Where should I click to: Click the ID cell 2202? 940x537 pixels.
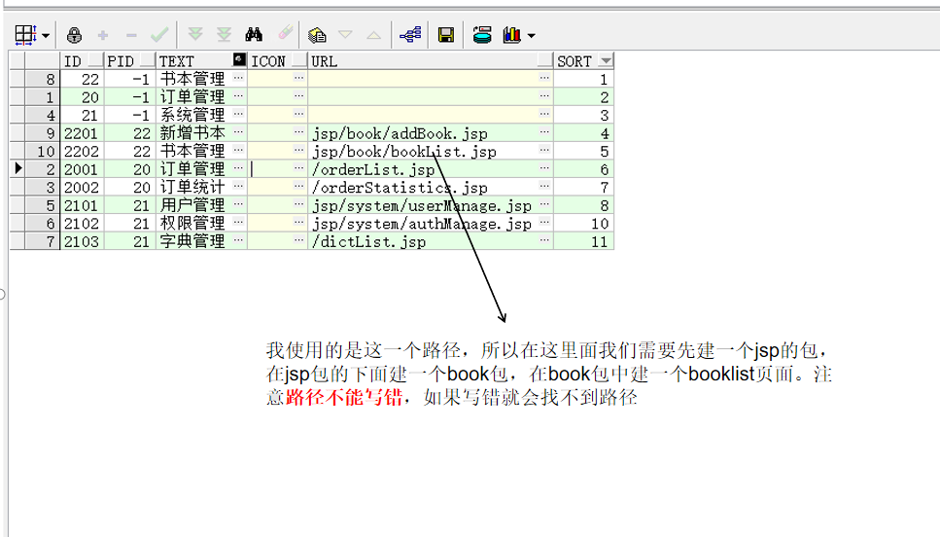click(x=82, y=151)
